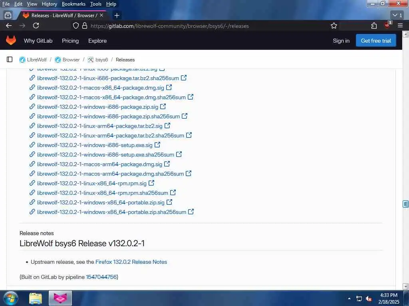The width and height of the screenshot is (409, 306).
Task: Toggle the GitLab sidebar panel icon
Action: pos(10,60)
